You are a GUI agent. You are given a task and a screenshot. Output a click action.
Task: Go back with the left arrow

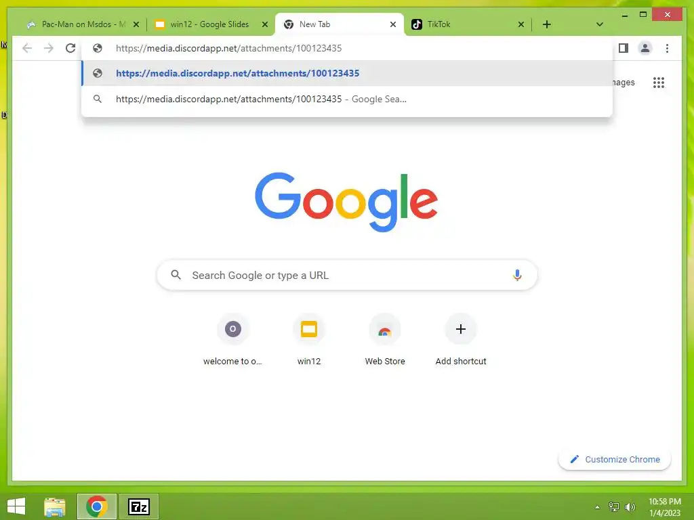point(27,48)
